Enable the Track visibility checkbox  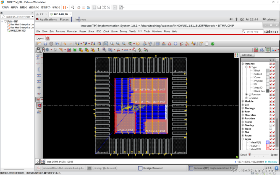click(271, 129)
